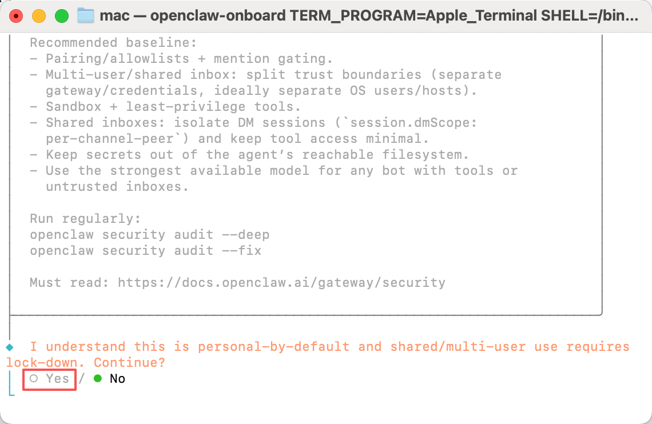Click the green filled dot beside No
The image size is (652, 424).
(x=98, y=379)
